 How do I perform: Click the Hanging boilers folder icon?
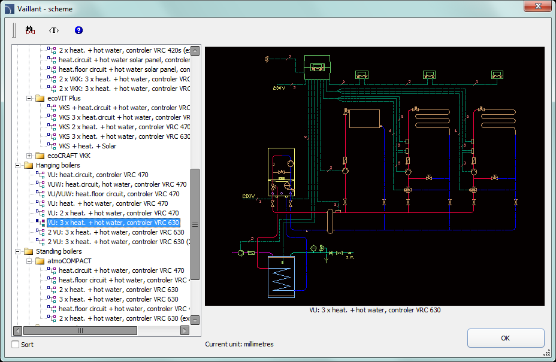click(28, 165)
